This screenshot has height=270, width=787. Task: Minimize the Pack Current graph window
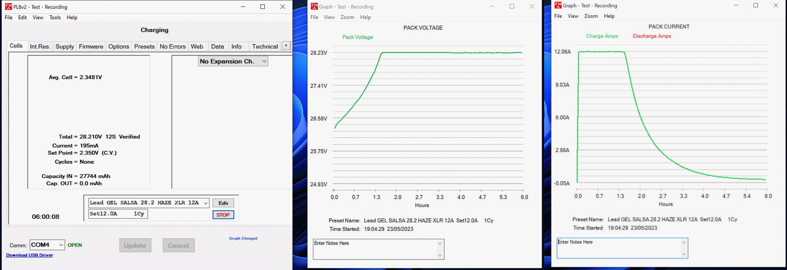(736, 5)
